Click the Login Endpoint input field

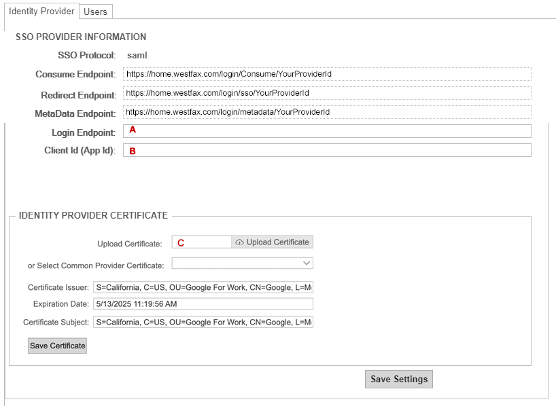point(326,130)
